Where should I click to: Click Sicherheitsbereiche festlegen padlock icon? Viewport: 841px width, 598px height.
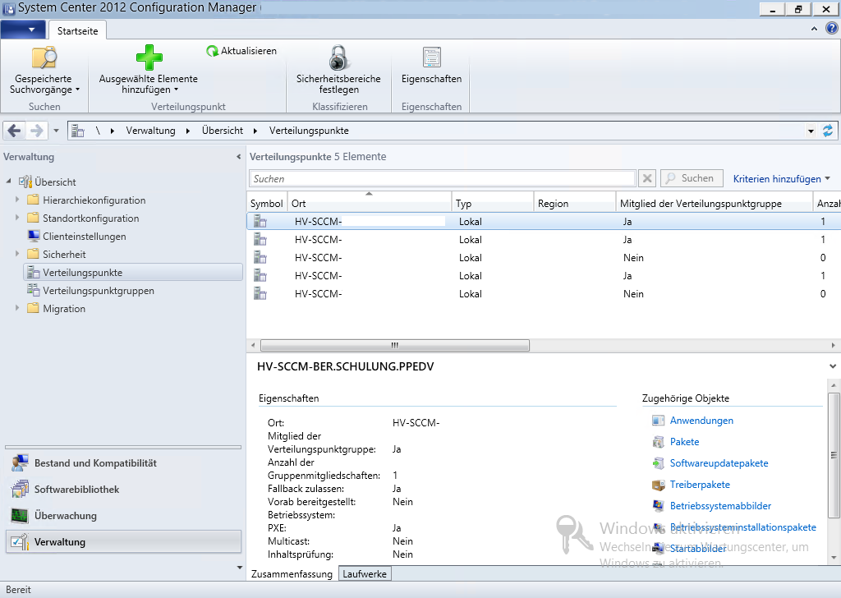tap(338, 58)
